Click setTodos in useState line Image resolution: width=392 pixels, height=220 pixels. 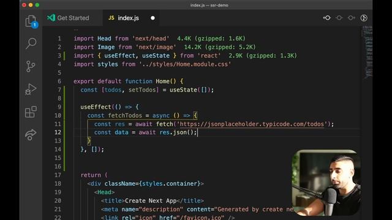point(142,90)
